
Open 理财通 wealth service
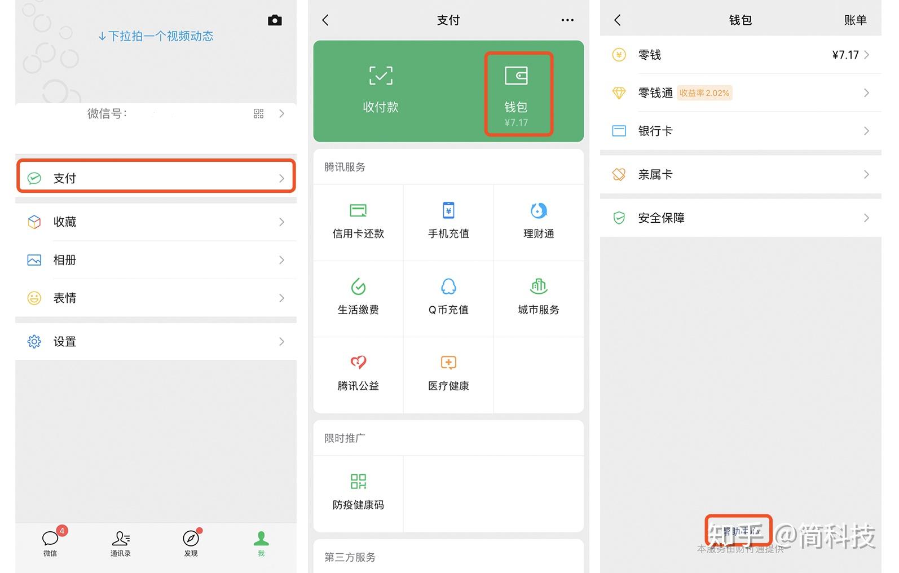point(539,222)
